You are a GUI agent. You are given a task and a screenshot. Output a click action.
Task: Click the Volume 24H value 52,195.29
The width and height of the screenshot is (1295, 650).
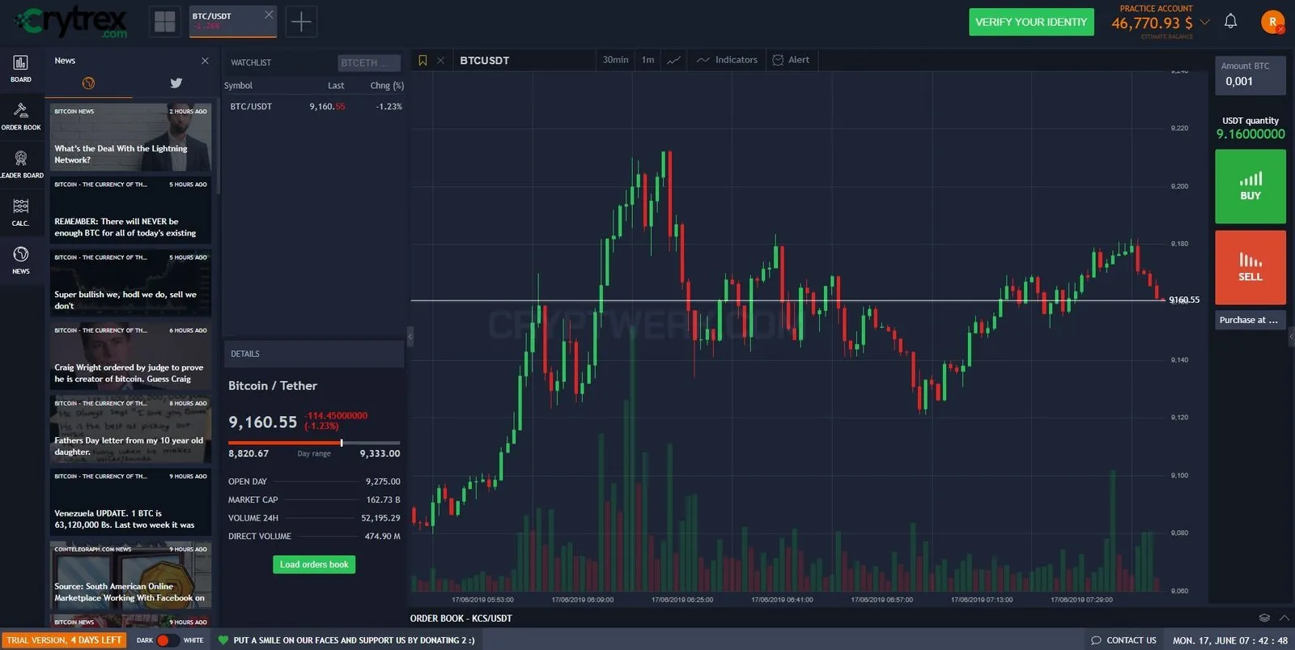[x=380, y=518]
